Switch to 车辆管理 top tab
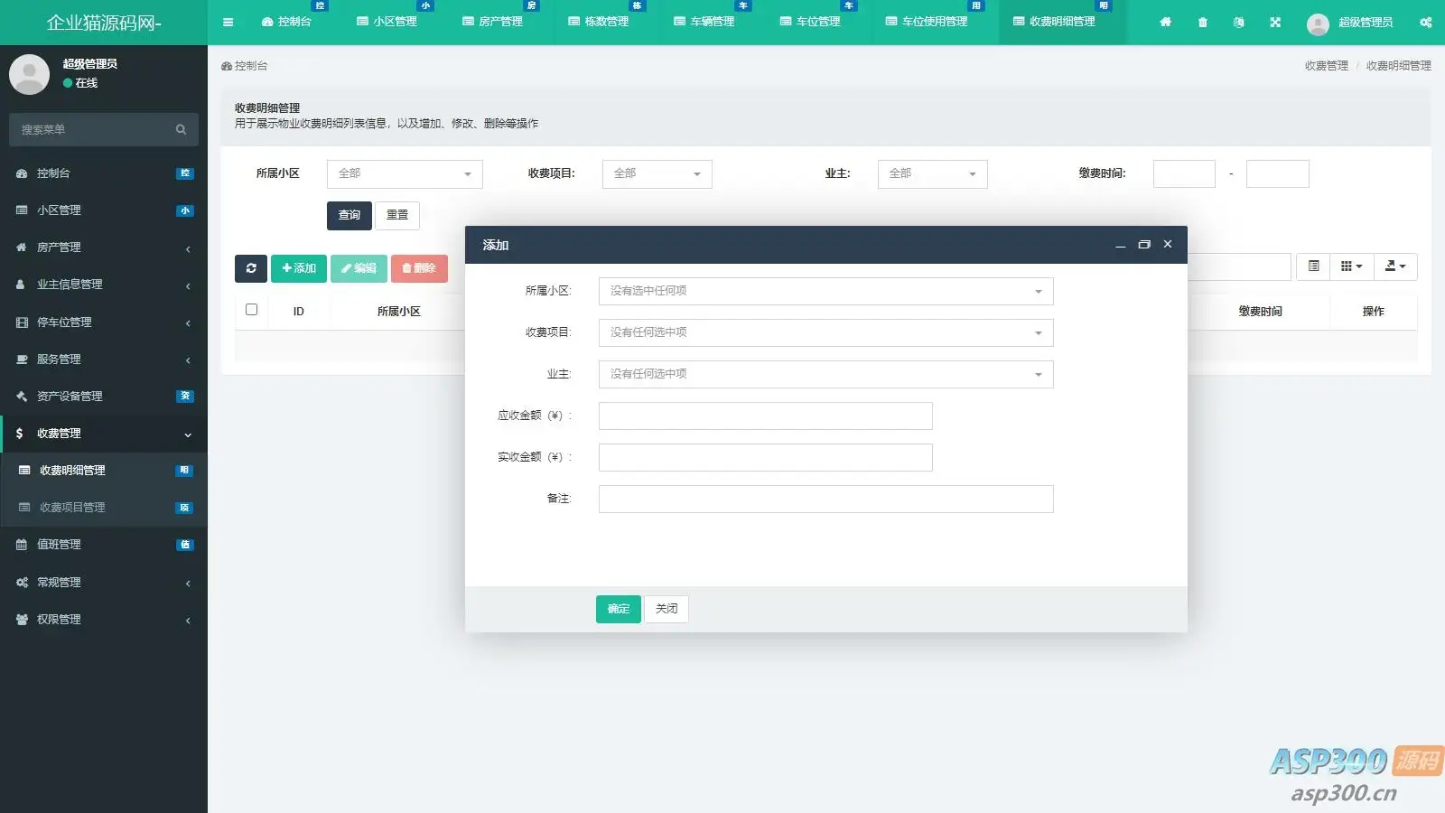Viewport: 1445px width, 813px height. click(704, 22)
